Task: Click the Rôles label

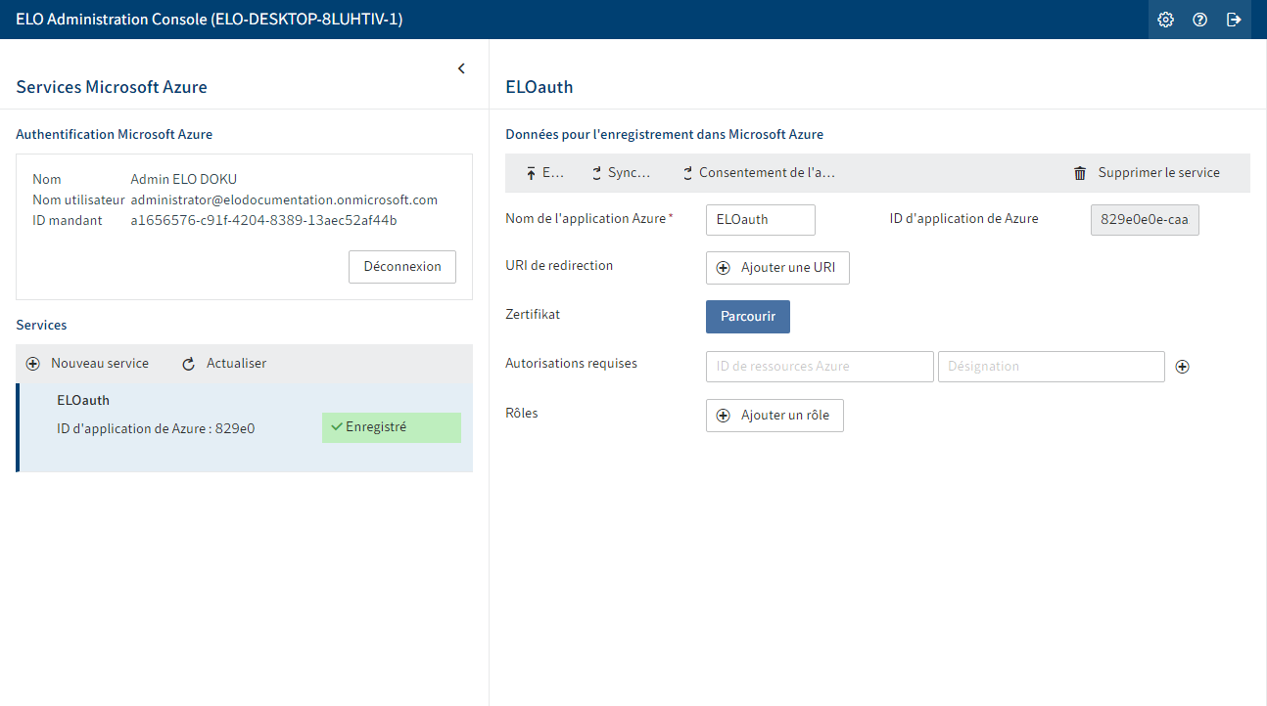Action: pyautogui.click(x=521, y=413)
